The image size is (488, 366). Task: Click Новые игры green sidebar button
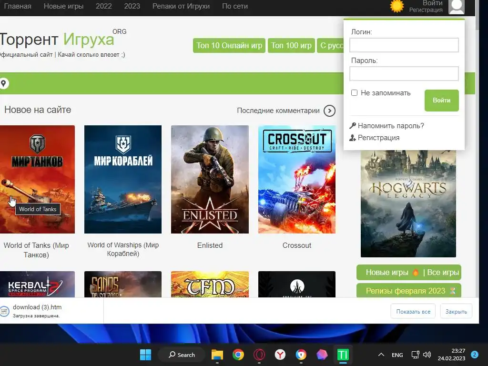tap(387, 272)
